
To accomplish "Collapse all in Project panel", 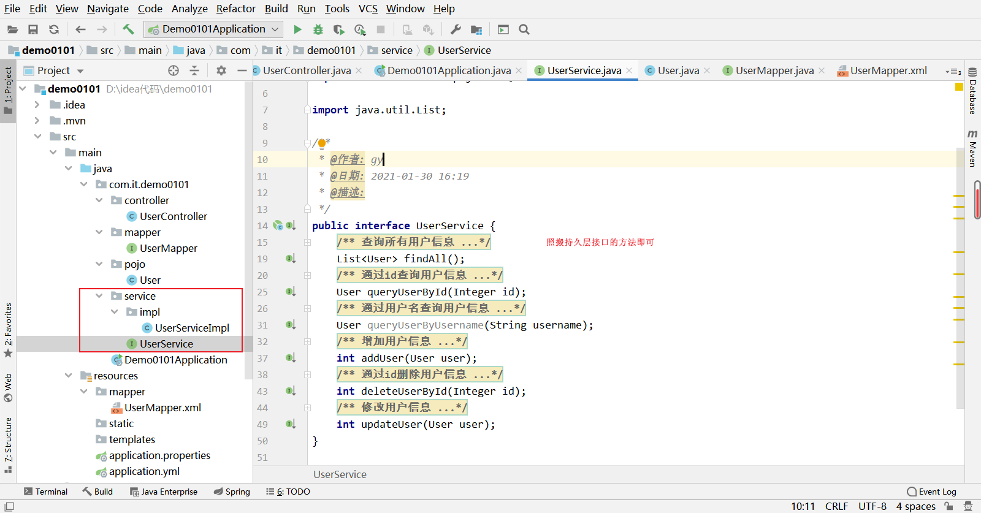I will 194,70.
